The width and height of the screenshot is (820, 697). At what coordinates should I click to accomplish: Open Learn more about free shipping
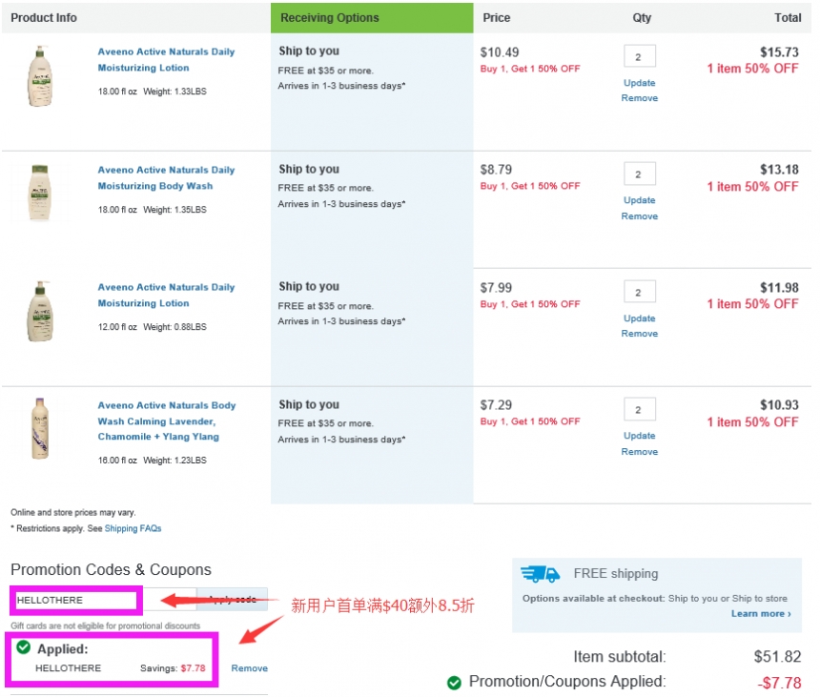pyautogui.click(x=761, y=613)
